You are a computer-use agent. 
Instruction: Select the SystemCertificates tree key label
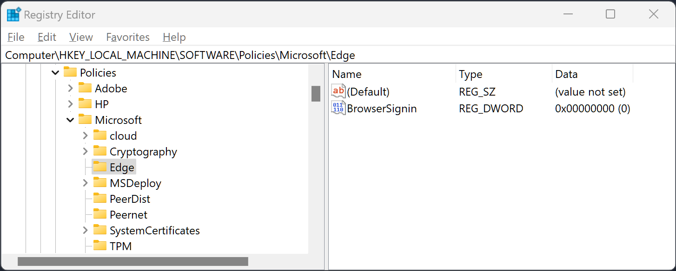(155, 230)
